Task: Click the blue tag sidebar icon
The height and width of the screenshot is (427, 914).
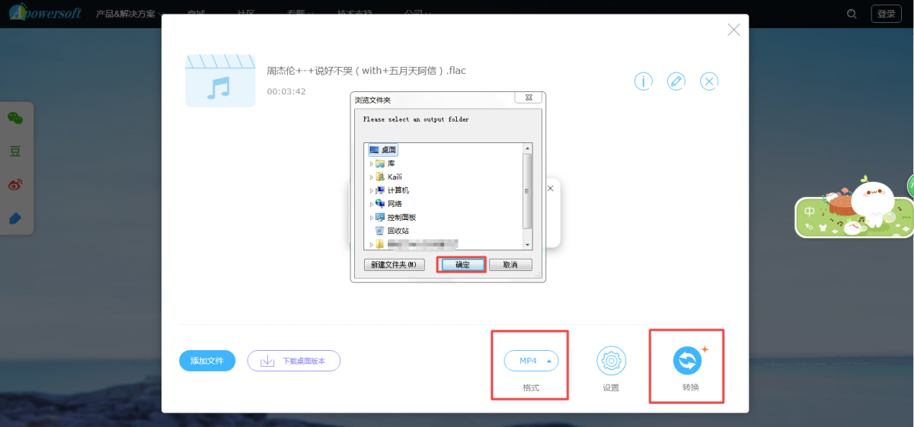Action: click(x=15, y=218)
